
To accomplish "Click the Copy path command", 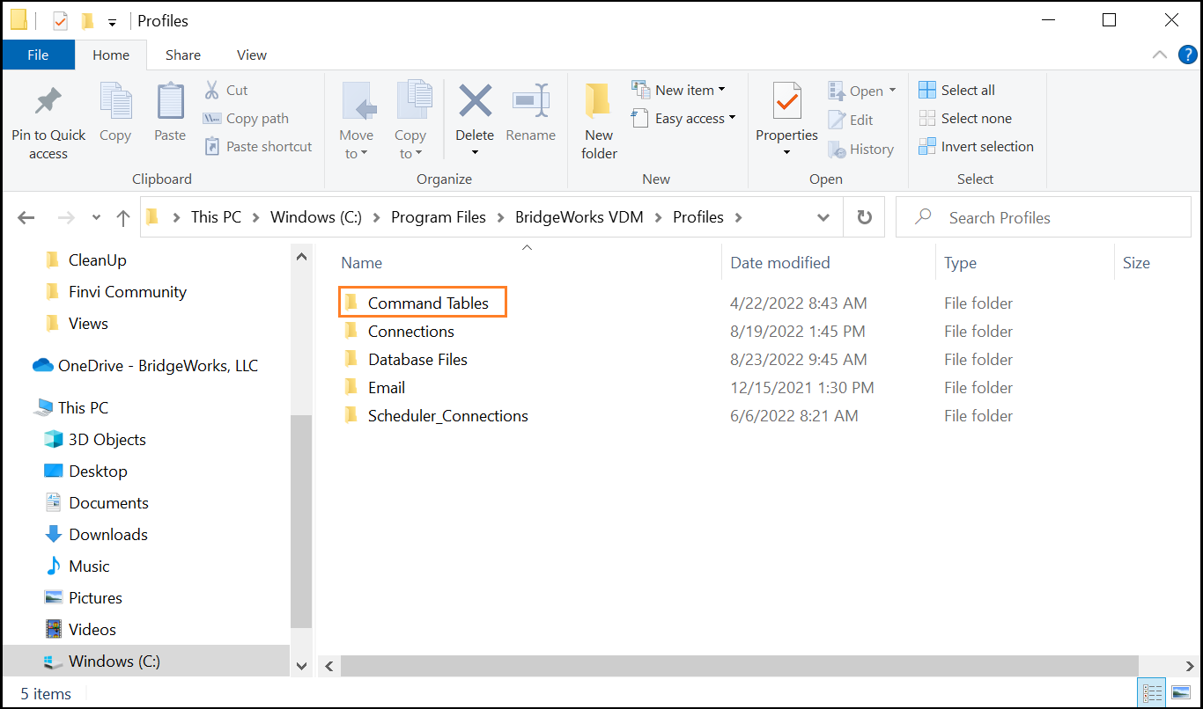I will pos(246,118).
